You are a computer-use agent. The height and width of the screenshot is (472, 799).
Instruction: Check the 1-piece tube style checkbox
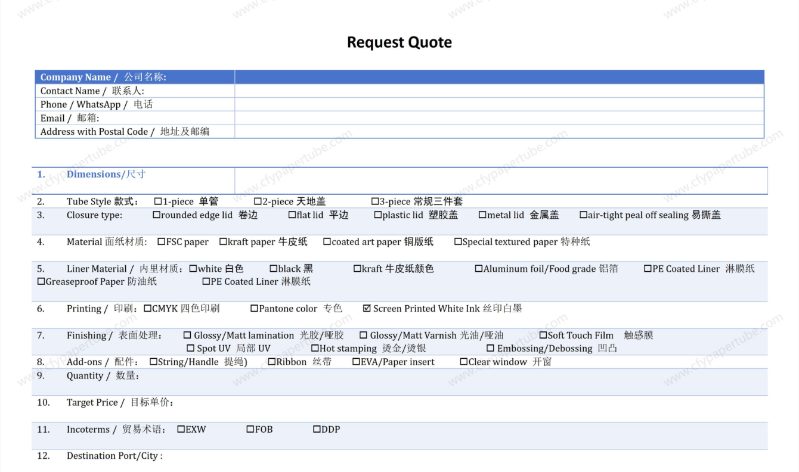(x=158, y=201)
